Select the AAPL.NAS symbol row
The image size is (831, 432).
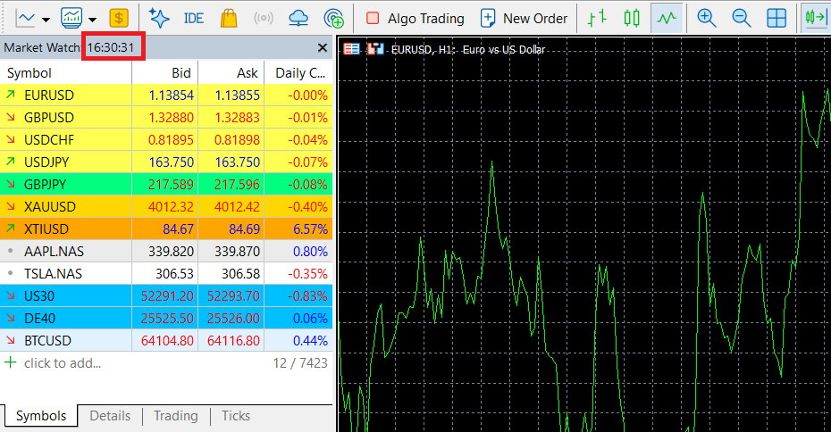(x=166, y=252)
